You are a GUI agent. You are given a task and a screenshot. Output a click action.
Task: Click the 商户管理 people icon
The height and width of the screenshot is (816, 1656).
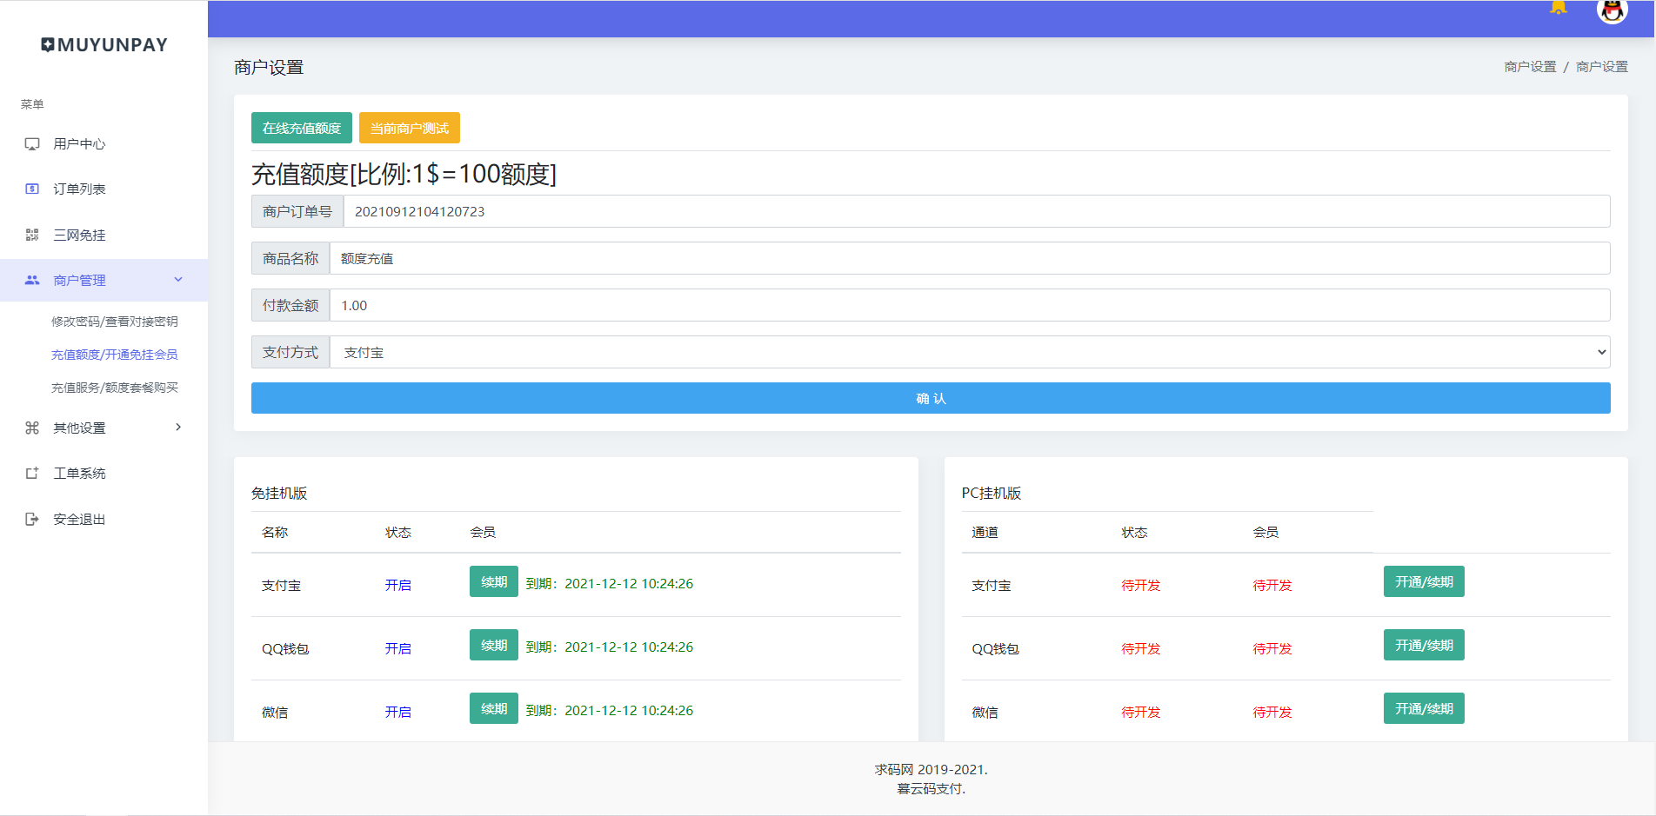click(x=32, y=280)
